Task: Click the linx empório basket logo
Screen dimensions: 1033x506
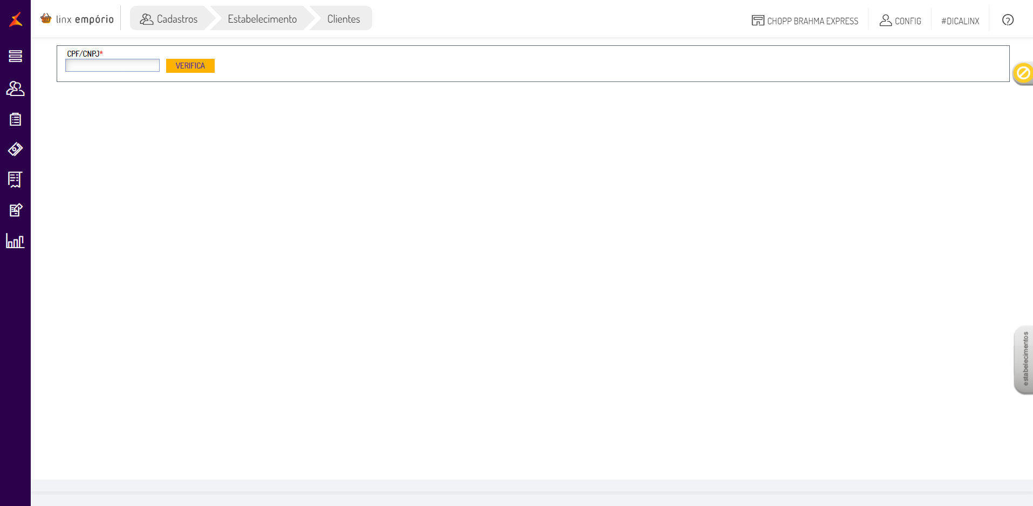Action: point(77,19)
